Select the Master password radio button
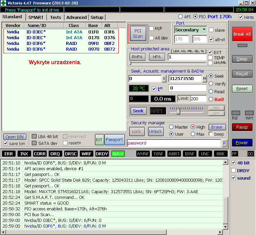 (x=171, y=127)
